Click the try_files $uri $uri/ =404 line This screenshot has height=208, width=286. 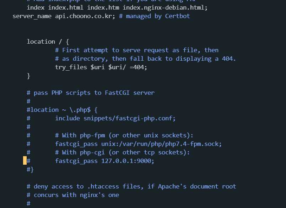(101, 67)
